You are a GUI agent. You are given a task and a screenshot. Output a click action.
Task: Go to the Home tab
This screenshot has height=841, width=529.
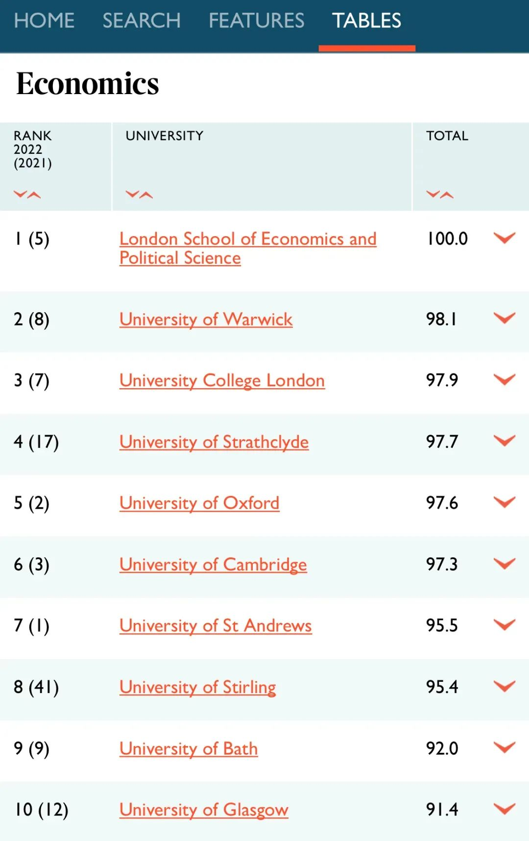pos(44,21)
